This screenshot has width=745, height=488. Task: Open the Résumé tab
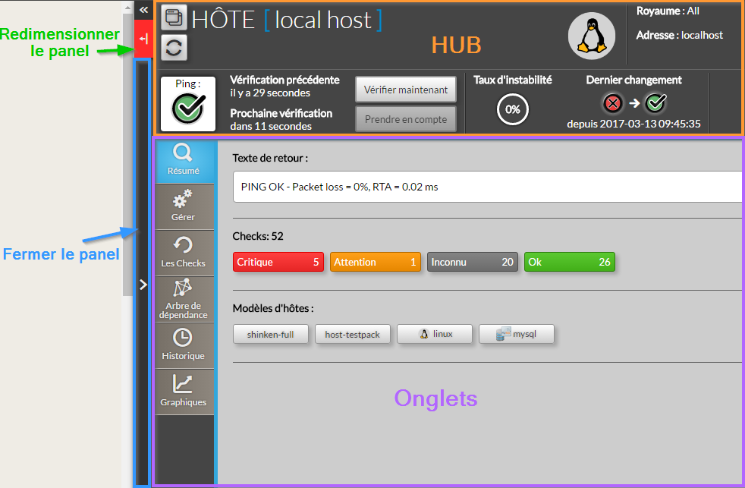pyautogui.click(x=183, y=161)
